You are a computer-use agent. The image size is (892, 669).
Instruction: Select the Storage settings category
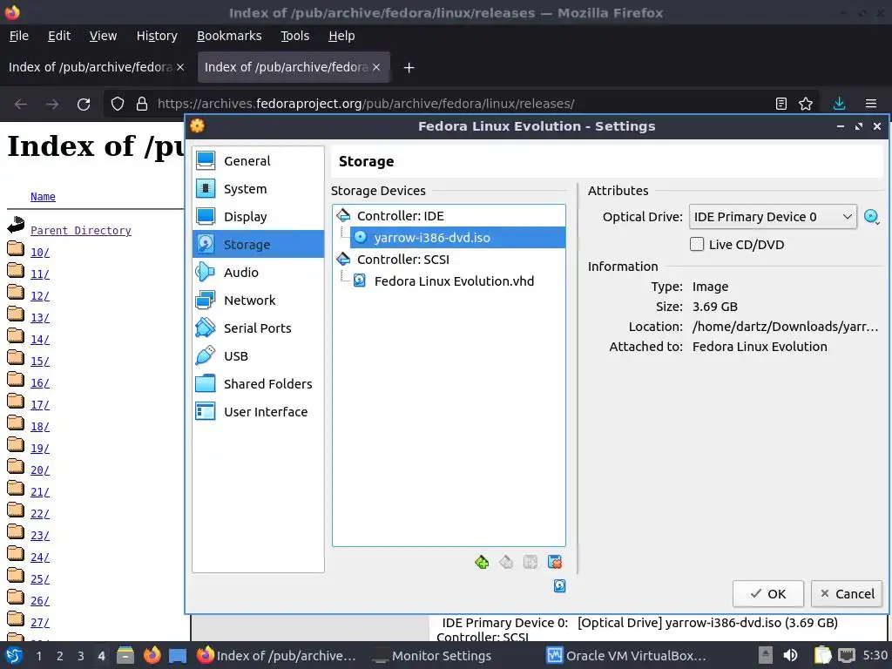258,245
